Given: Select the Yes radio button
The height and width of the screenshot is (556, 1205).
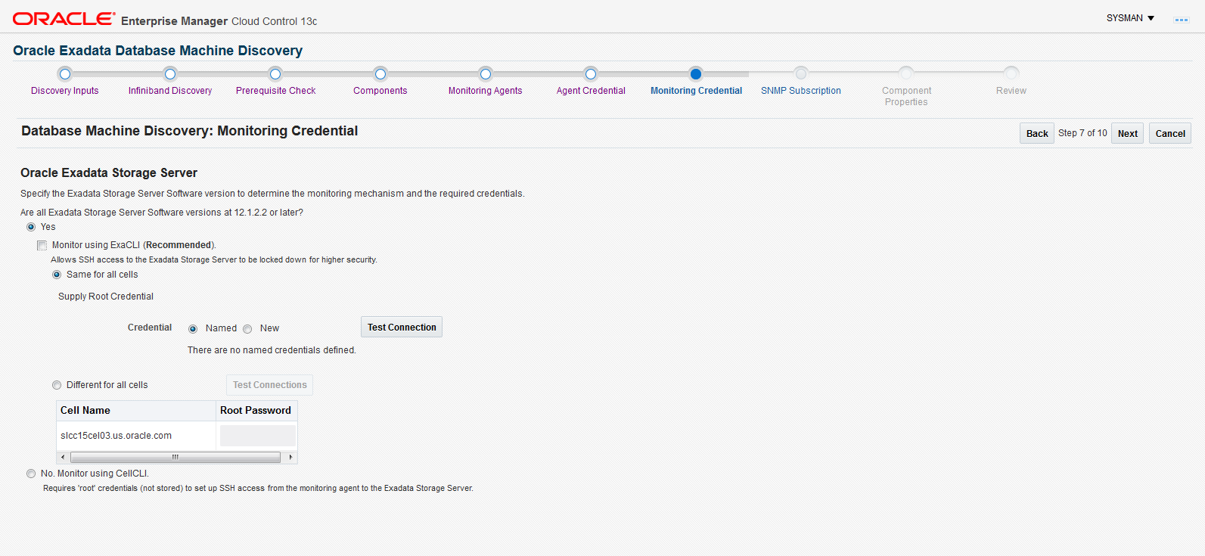Looking at the screenshot, I should 31,227.
